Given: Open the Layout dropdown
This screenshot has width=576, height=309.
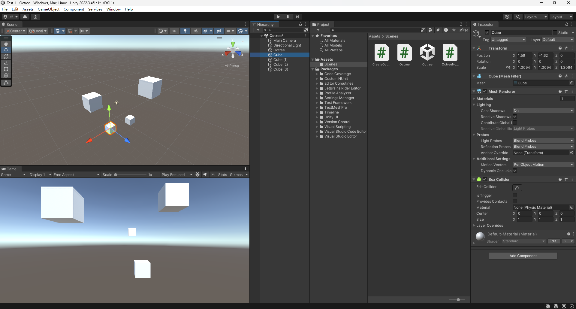Looking at the screenshot, I should (x=561, y=17).
